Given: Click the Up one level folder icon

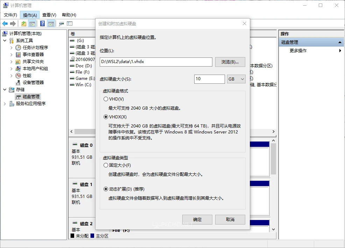Looking at the screenshot, I should tap(24, 23).
